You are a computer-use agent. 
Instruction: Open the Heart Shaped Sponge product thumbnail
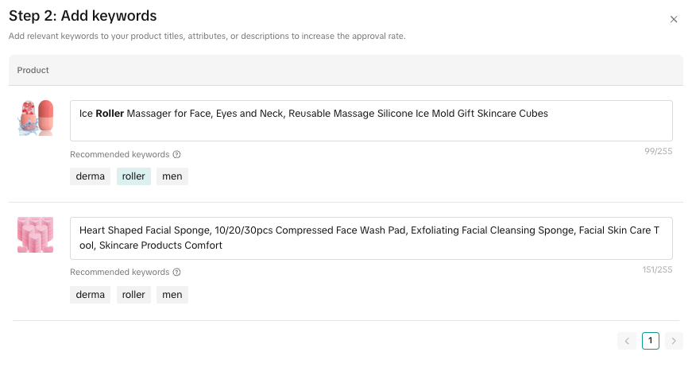tap(36, 235)
